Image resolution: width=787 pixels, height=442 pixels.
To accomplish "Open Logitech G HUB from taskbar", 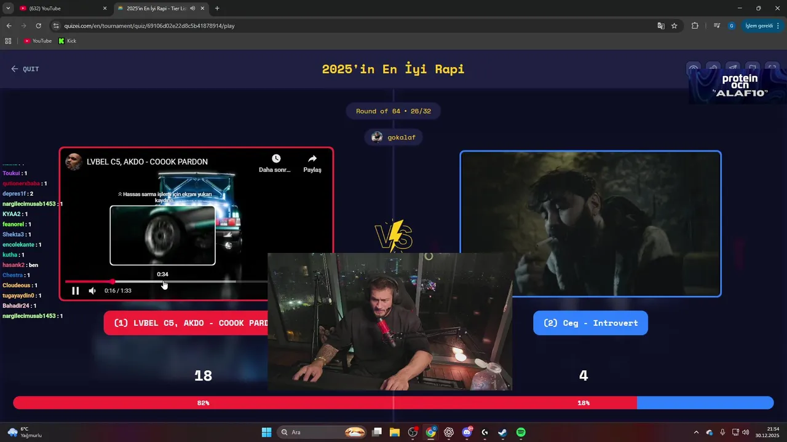I will tap(484, 432).
